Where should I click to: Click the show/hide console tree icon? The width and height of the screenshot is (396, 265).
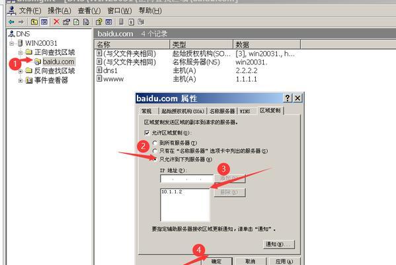point(44,22)
